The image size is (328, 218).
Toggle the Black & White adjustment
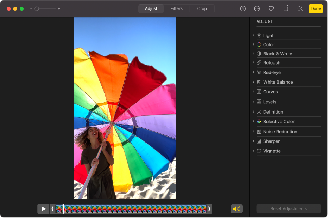(259, 54)
